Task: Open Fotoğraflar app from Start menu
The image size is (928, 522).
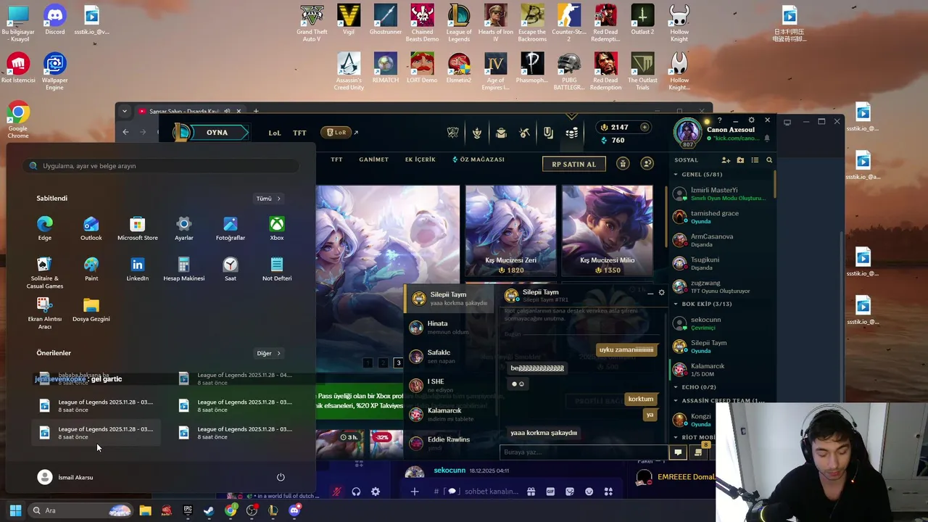Action: (230, 228)
